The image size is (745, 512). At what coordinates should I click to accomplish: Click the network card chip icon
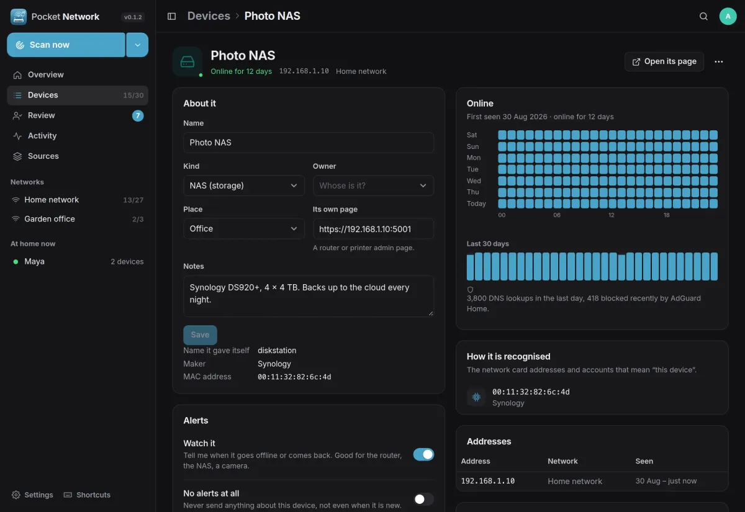[x=476, y=397]
